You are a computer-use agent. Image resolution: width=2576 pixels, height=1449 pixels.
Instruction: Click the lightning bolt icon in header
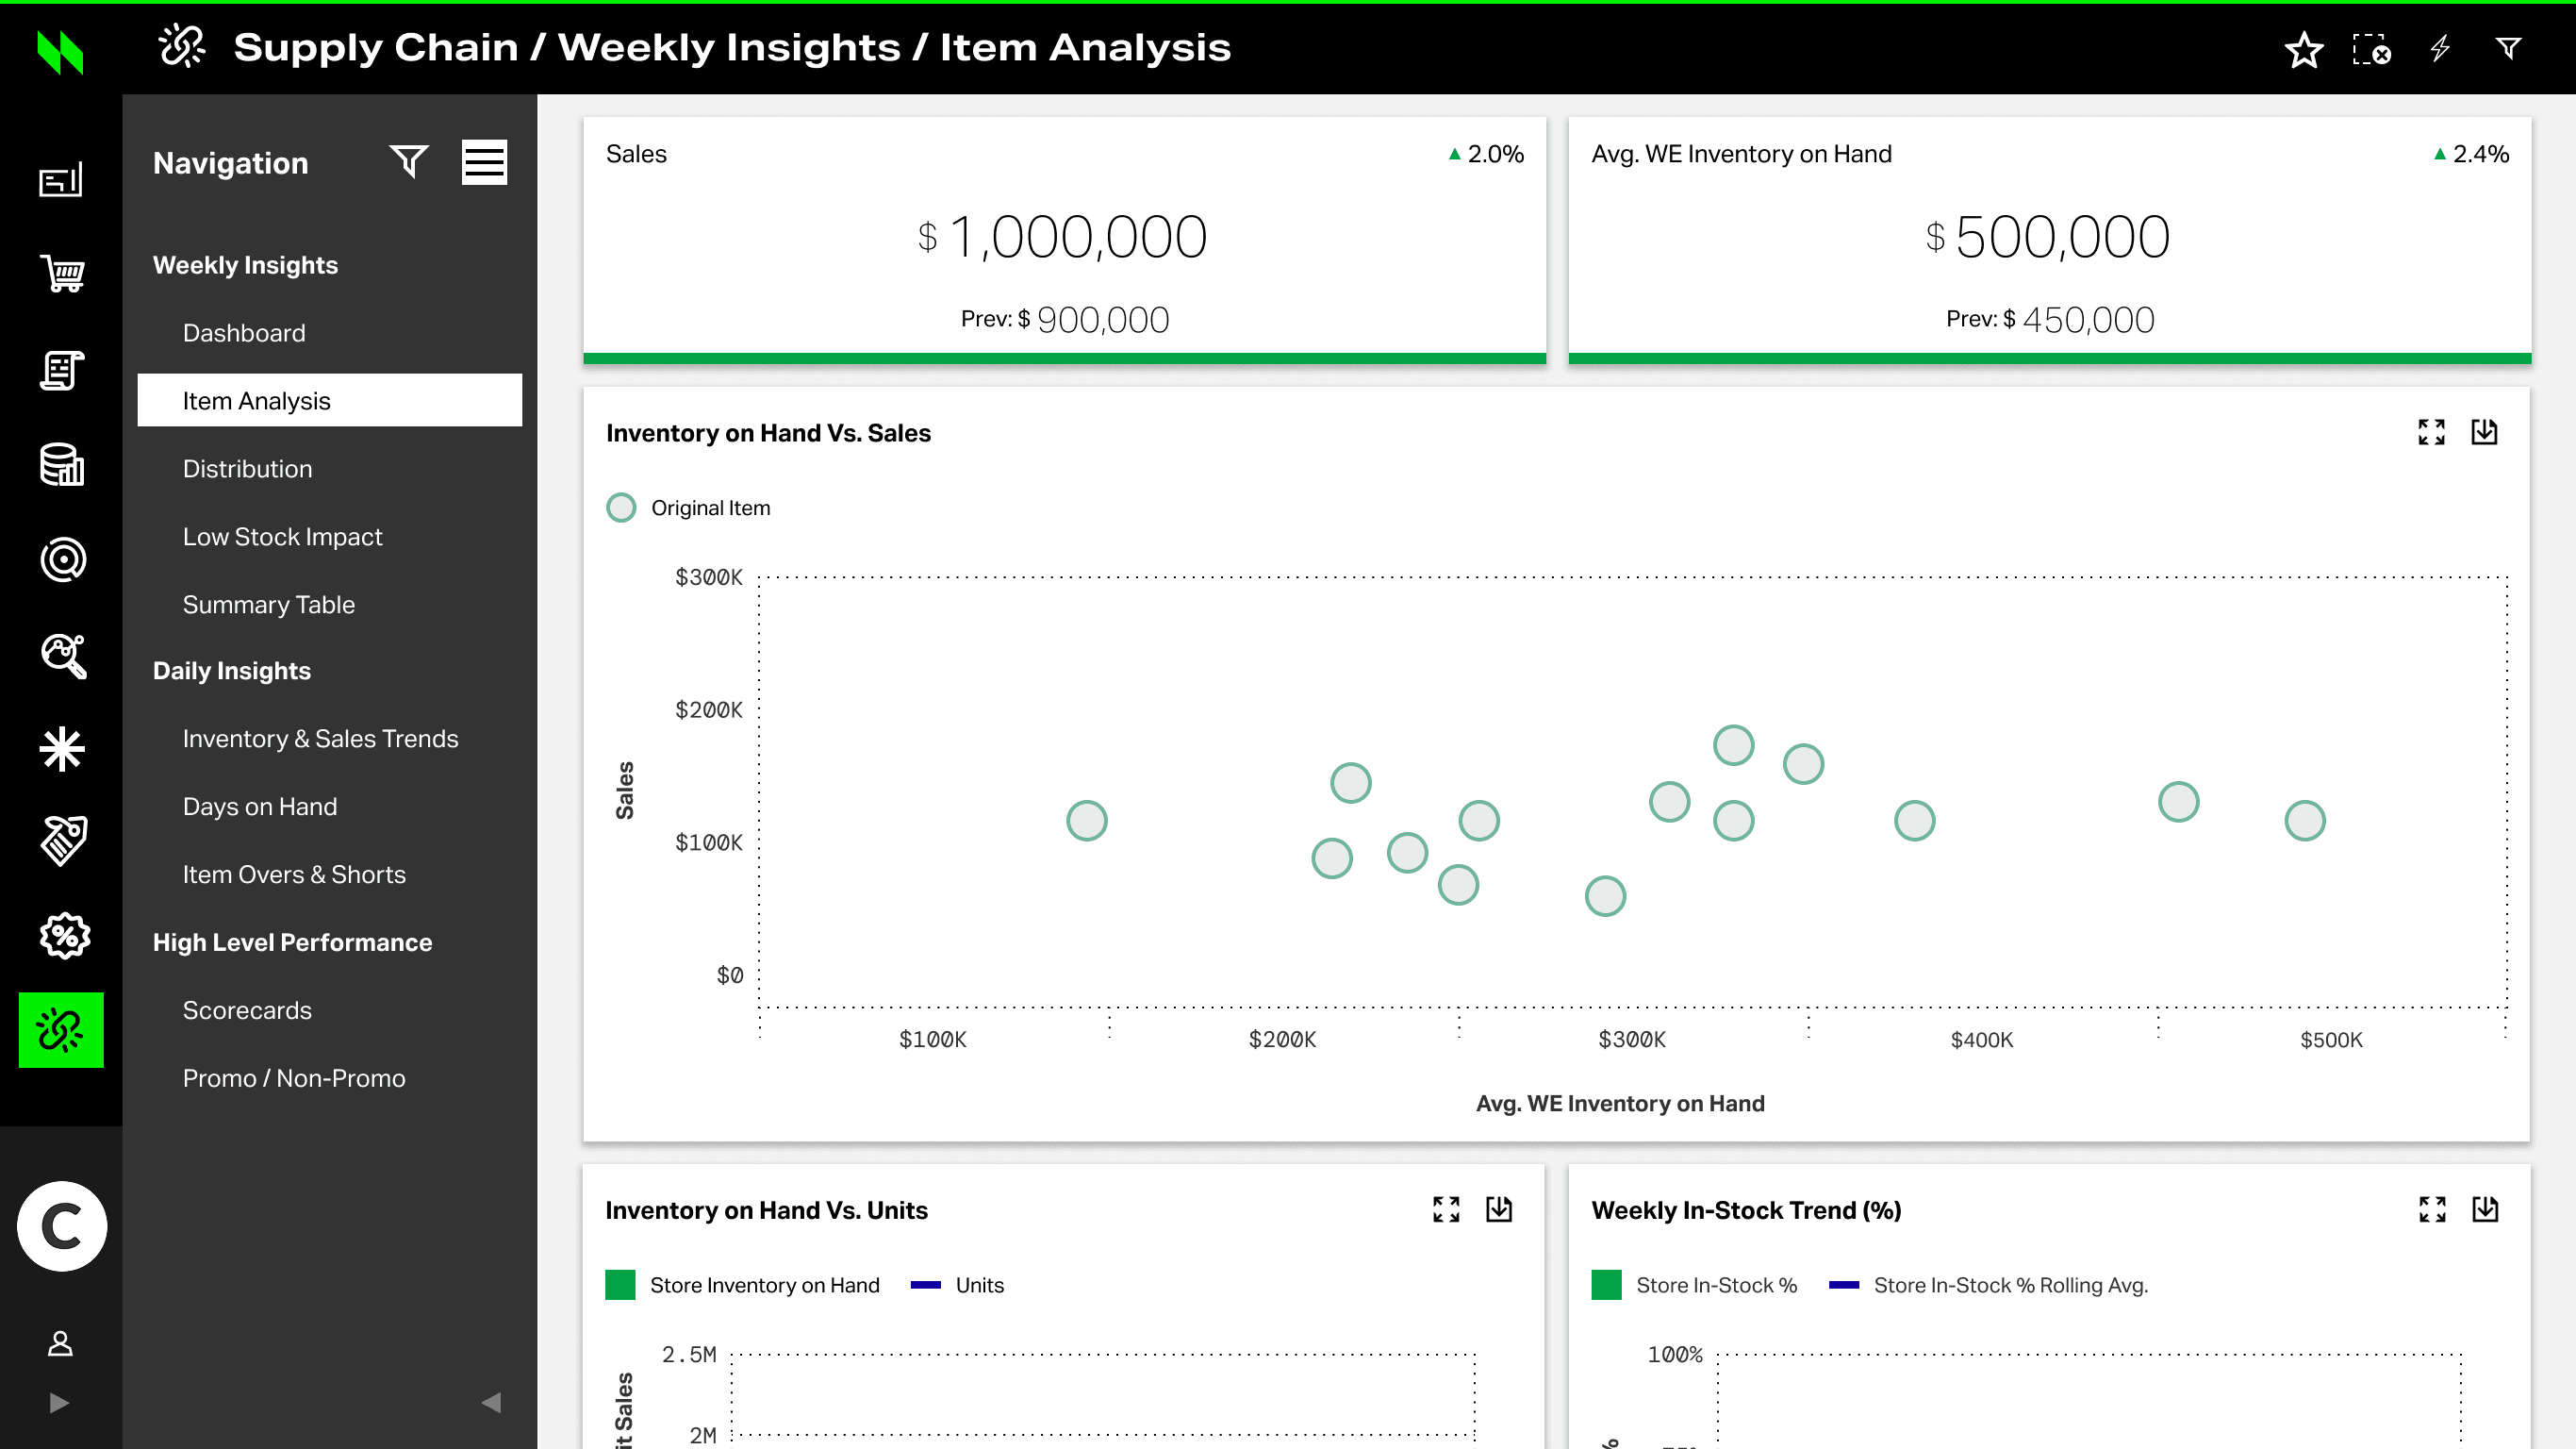click(x=2440, y=49)
